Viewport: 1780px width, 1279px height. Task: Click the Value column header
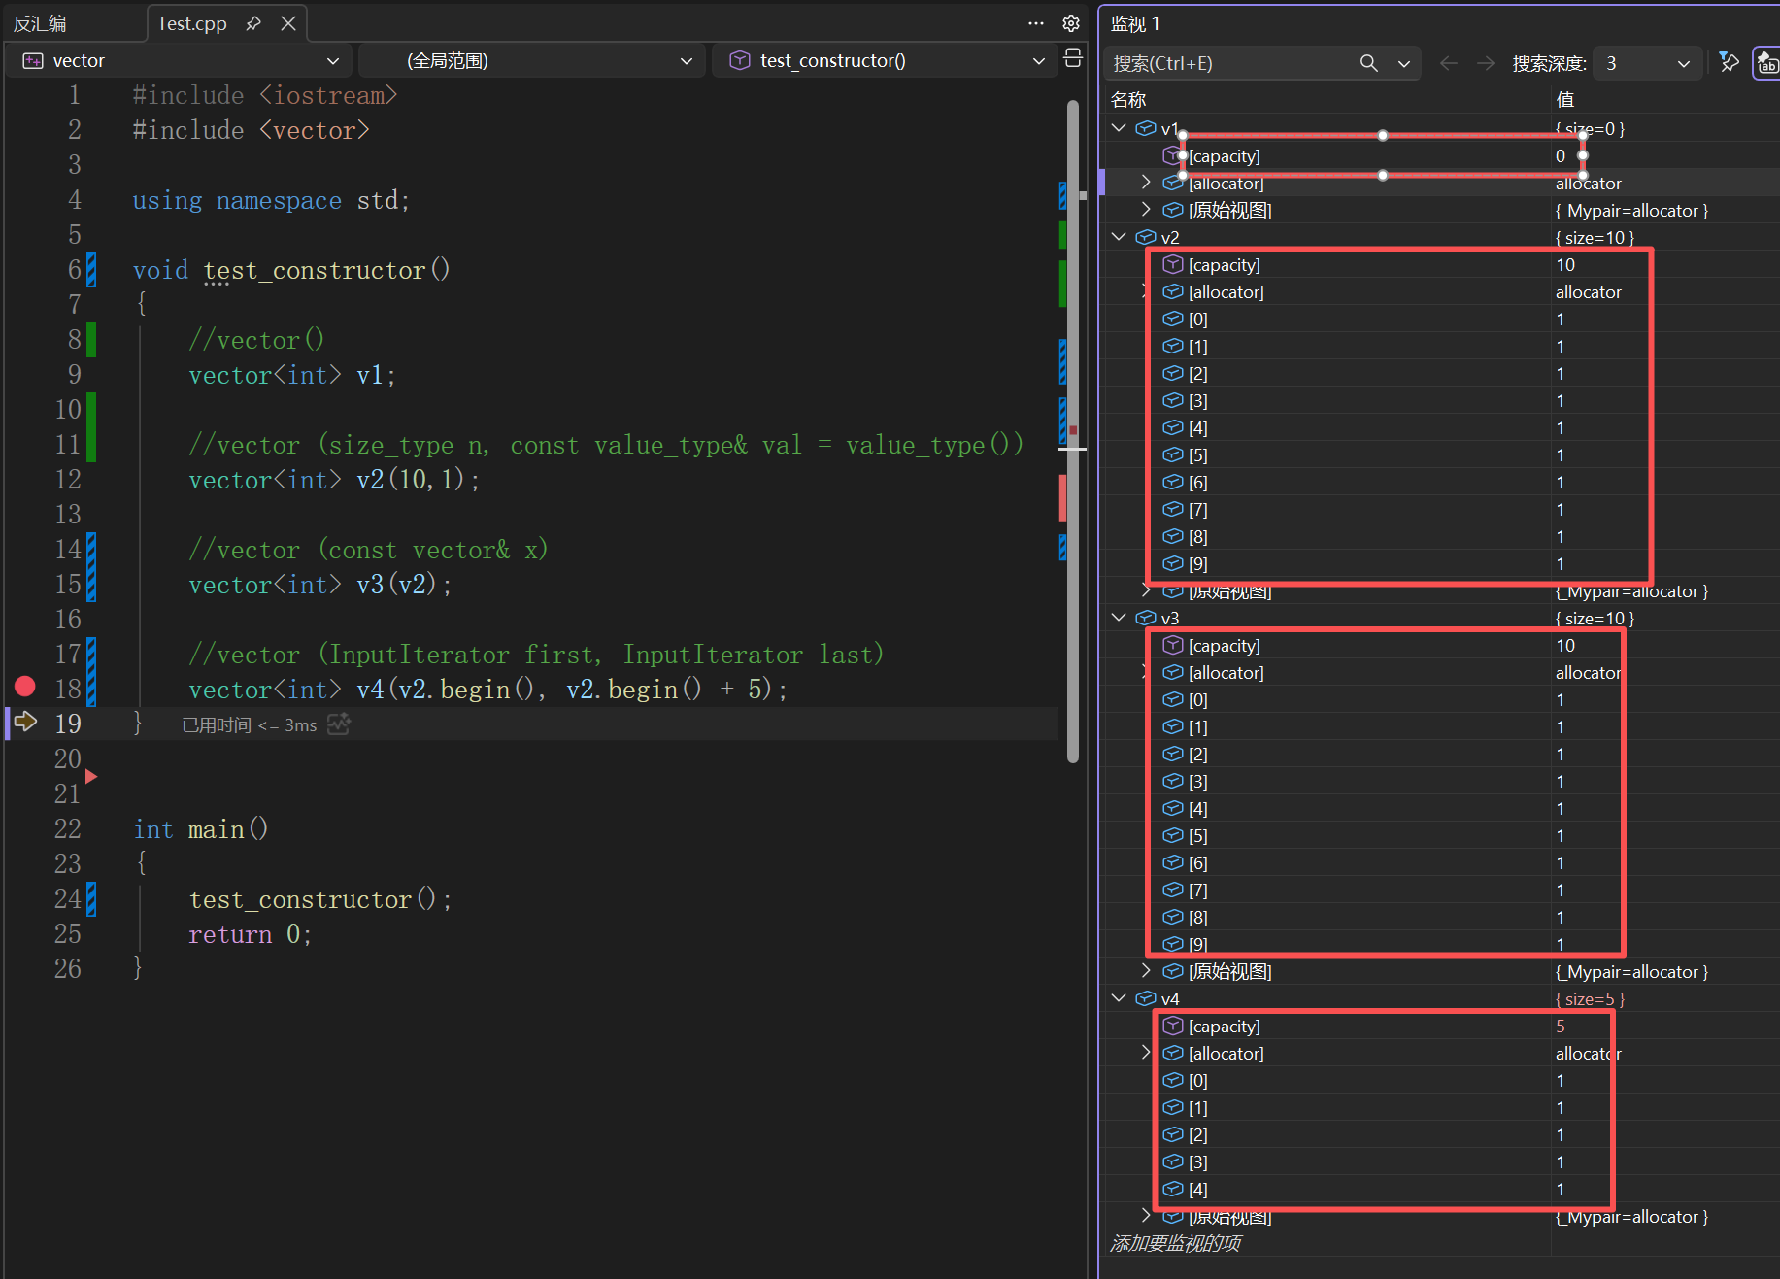coord(1565,99)
